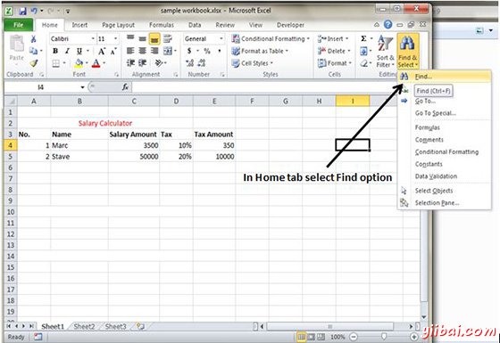This screenshot has width=500, height=343.
Task: Decrease font size with Shrink Font icon
Action: click(x=113, y=51)
